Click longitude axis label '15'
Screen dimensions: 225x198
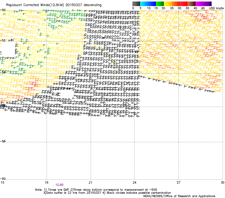coord(2,182)
